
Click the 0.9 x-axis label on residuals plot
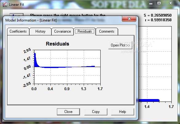[x=67, y=89]
